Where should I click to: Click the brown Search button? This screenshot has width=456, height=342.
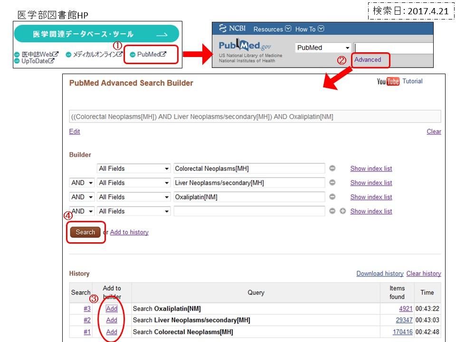click(x=85, y=232)
